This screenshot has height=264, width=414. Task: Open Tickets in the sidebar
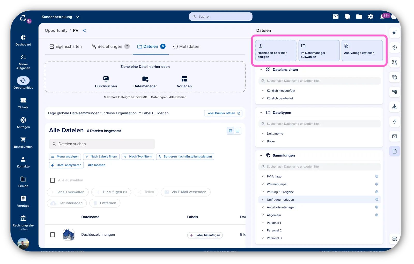[x=23, y=103]
